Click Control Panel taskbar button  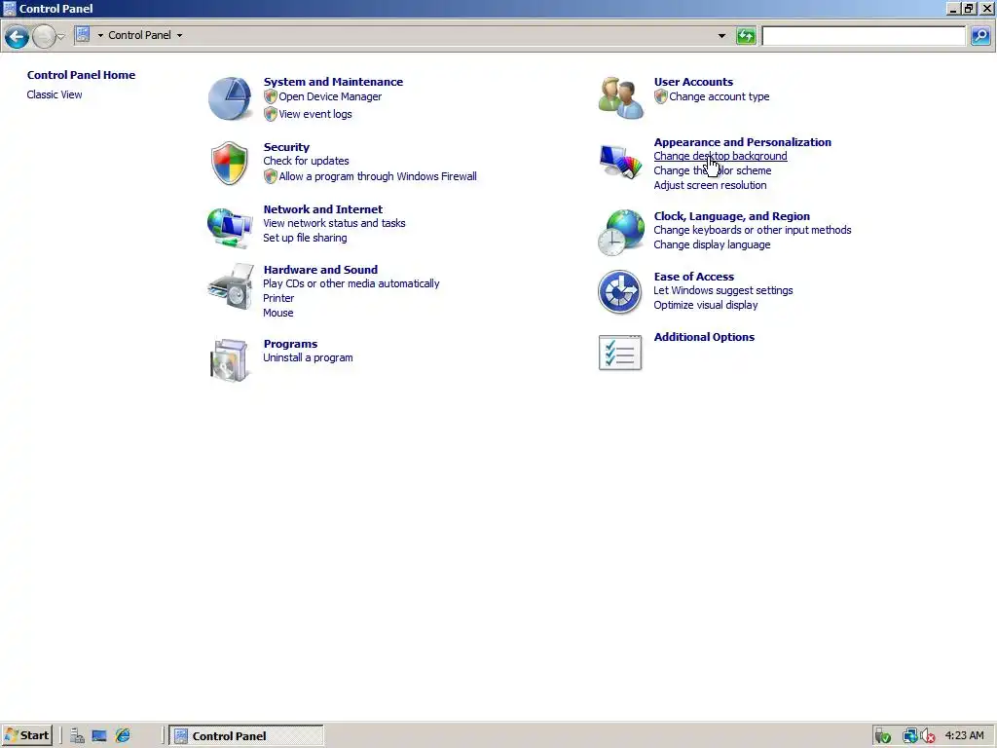point(246,736)
